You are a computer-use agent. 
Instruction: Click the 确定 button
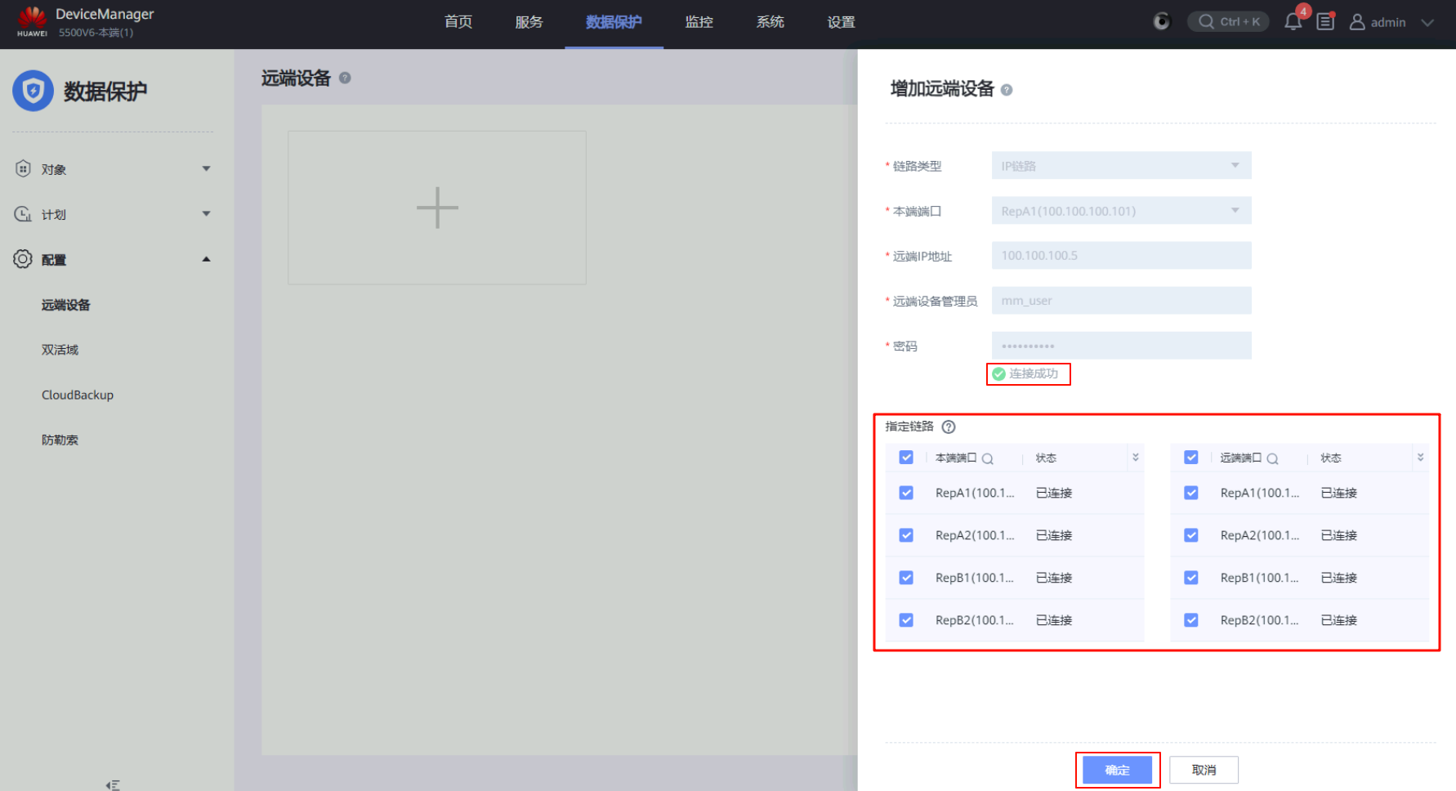pos(1117,770)
